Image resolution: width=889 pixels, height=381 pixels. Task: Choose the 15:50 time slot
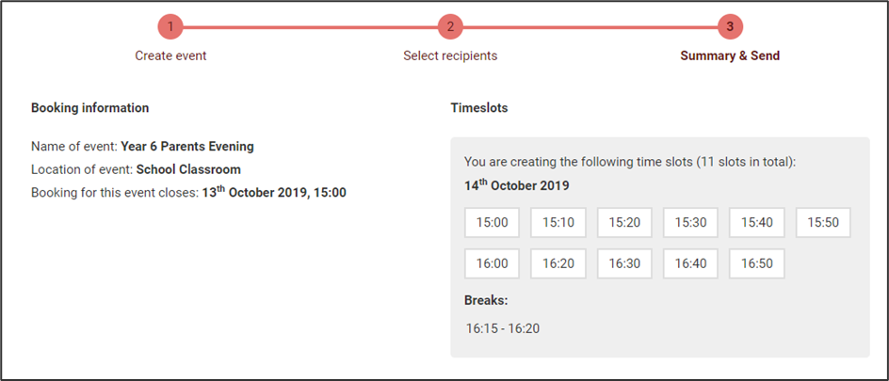(x=823, y=223)
